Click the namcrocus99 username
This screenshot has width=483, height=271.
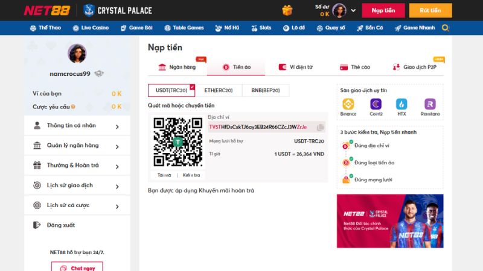point(70,73)
